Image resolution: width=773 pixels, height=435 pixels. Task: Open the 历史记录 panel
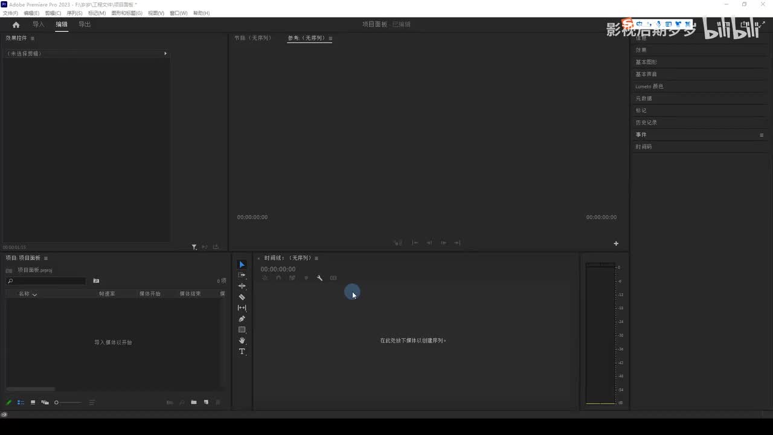point(646,123)
